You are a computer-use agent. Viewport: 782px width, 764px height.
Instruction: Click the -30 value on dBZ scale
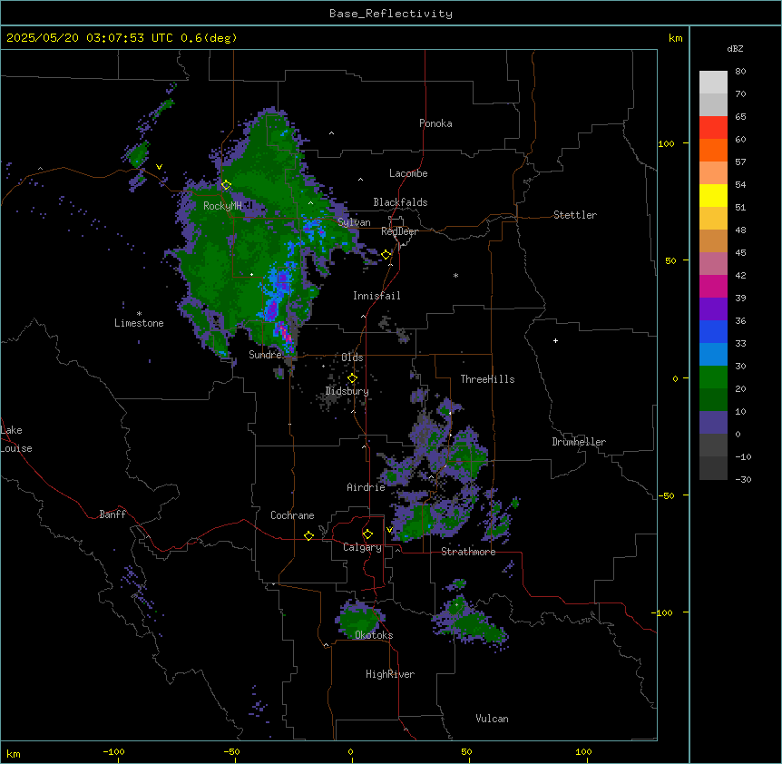(x=743, y=479)
